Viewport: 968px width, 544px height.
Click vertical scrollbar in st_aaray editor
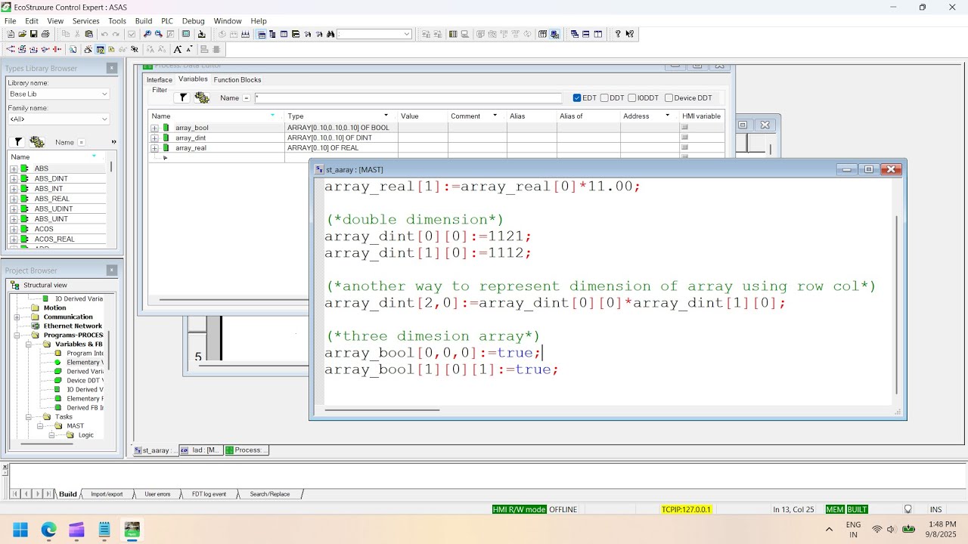point(897,304)
